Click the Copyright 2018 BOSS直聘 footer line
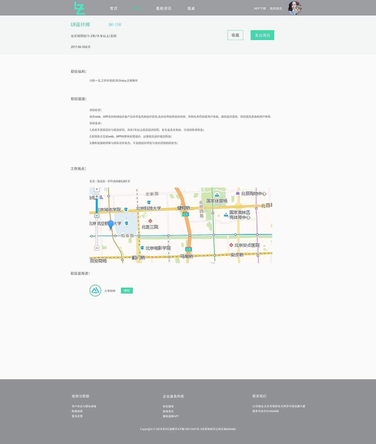The height and width of the screenshot is (444, 376). tap(188, 429)
